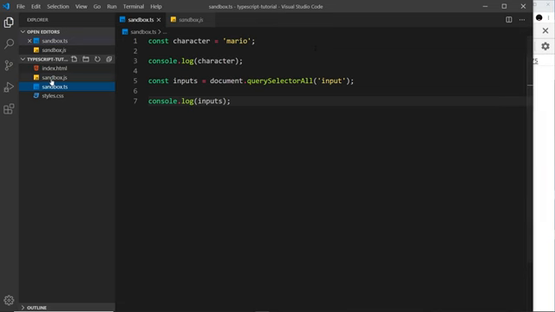Close the sandbox.ts editor tab
Screen dimensions: 555x312
click(159, 20)
